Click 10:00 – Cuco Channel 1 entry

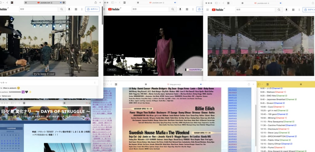(272, 107)
